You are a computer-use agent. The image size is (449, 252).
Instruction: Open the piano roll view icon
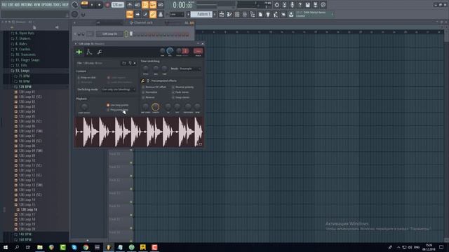[229, 14]
